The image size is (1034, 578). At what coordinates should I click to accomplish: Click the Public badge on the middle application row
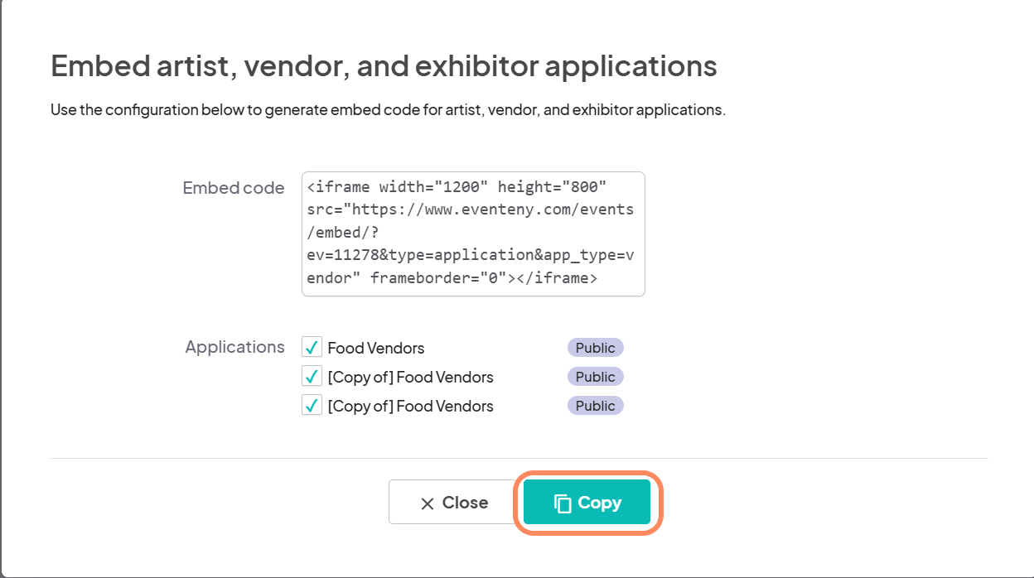[x=595, y=377]
